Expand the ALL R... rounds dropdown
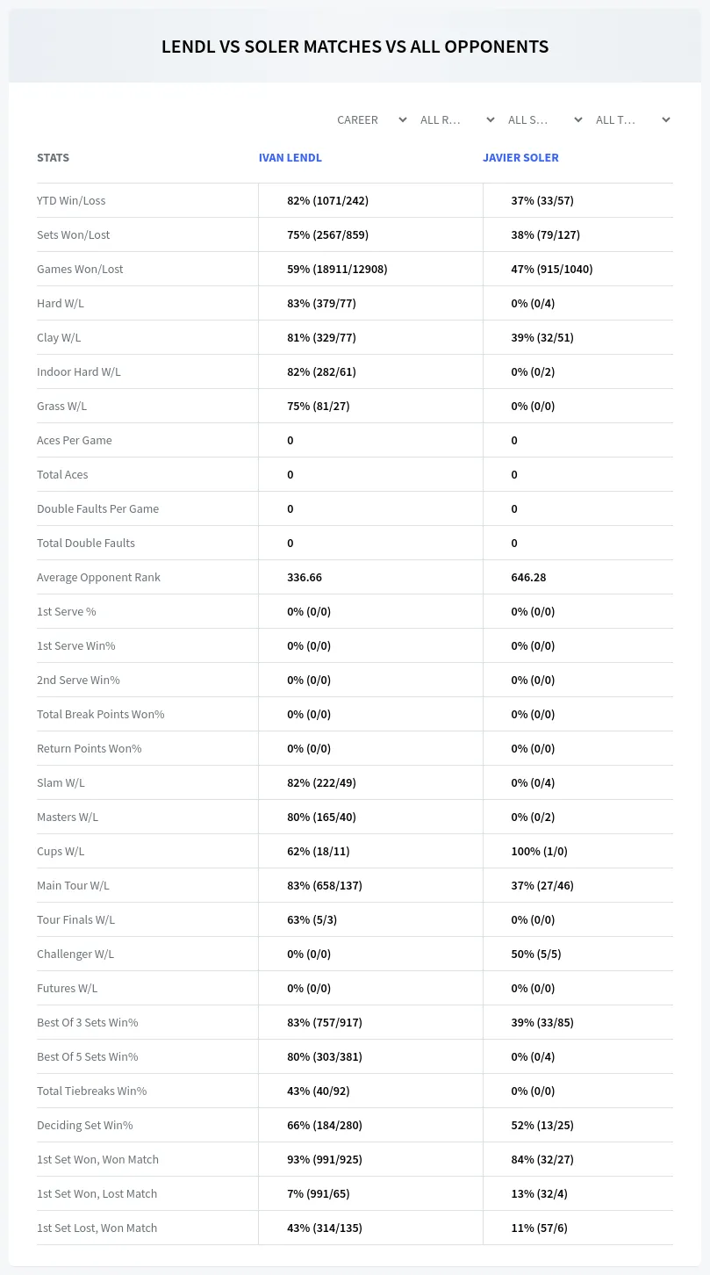This screenshot has height=1275, width=710. click(x=457, y=119)
